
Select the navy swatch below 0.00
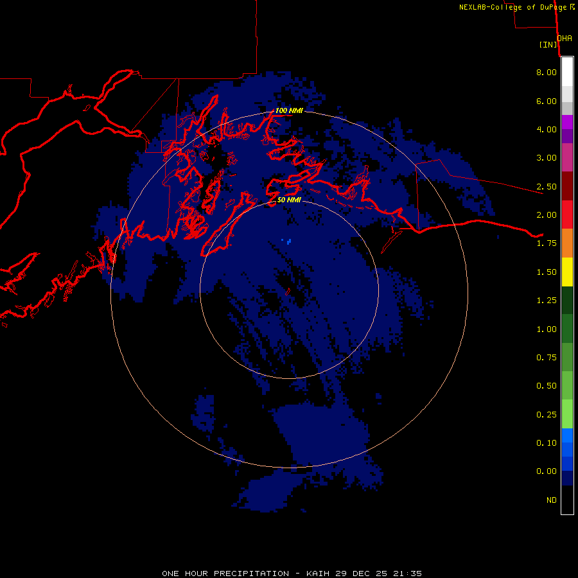pyautogui.click(x=567, y=478)
